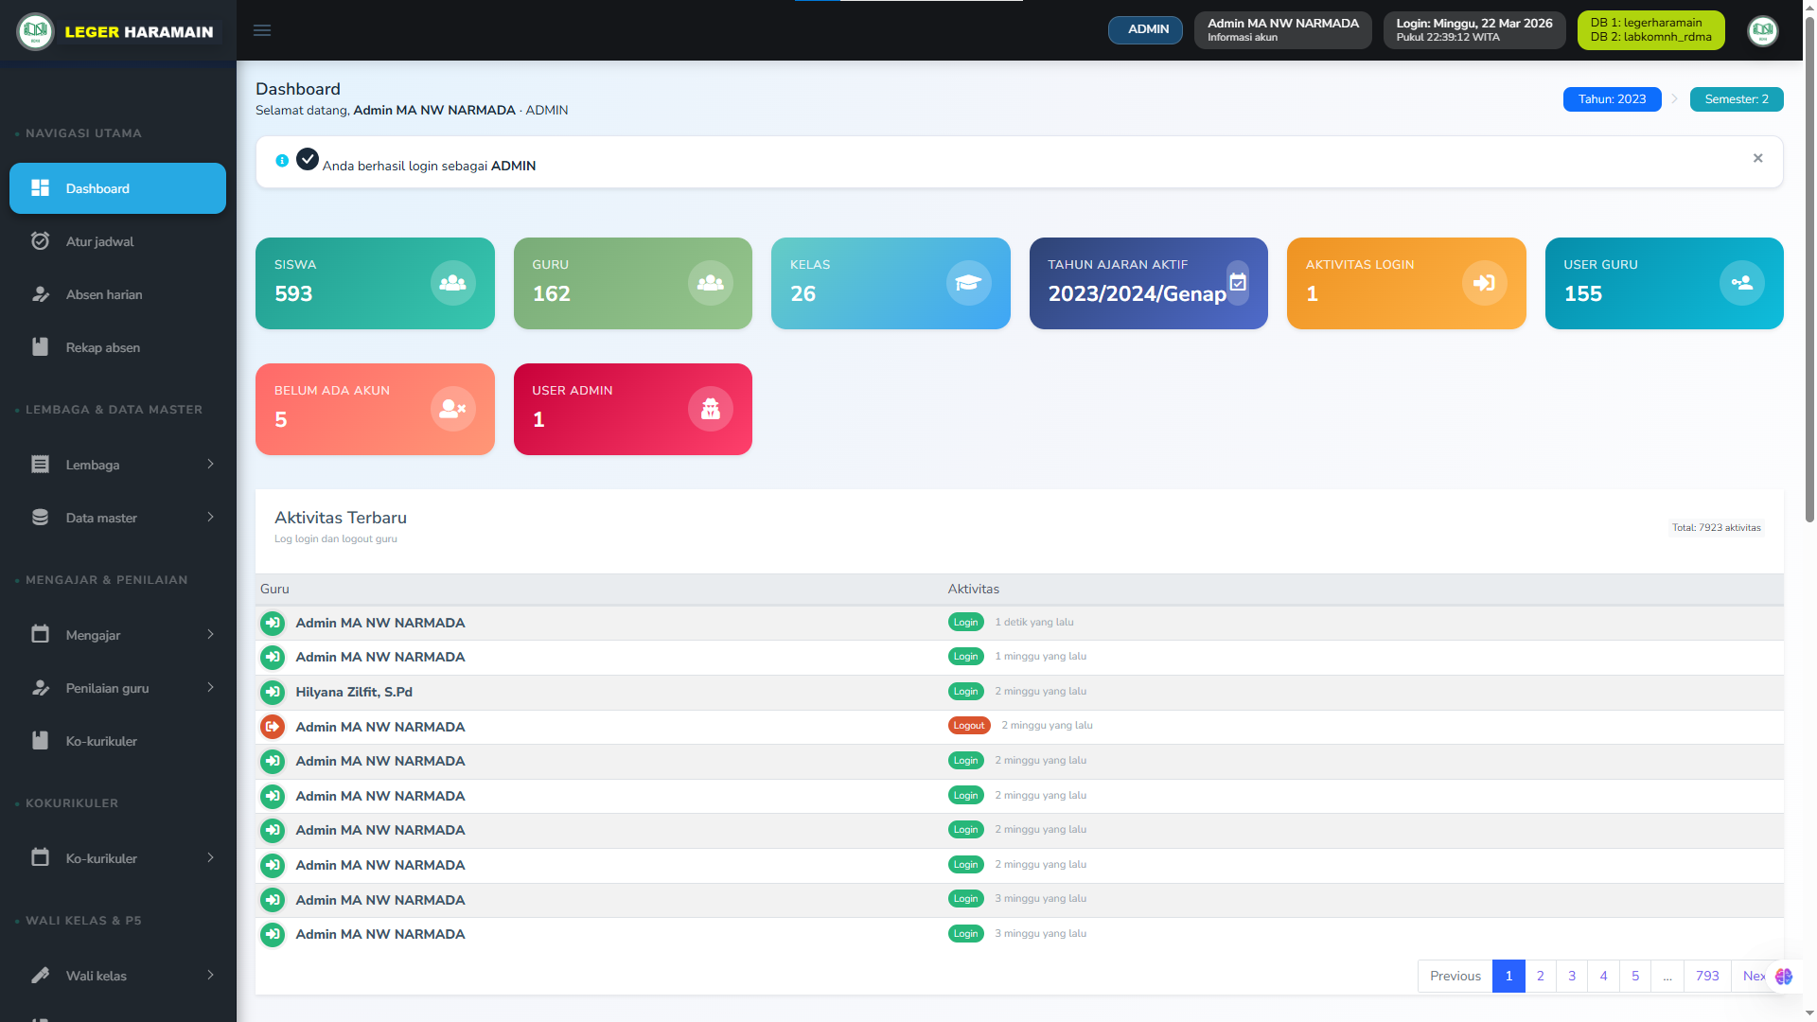1817x1022 pixels.
Task: Select current page 1 in pagination
Action: [x=1508, y=976]
